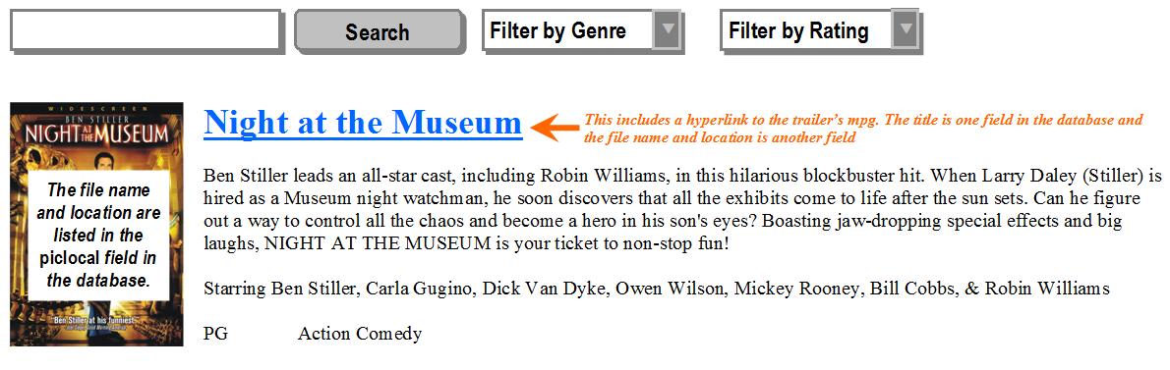
Task: Select the PG rating label
Action: point(215,335)
